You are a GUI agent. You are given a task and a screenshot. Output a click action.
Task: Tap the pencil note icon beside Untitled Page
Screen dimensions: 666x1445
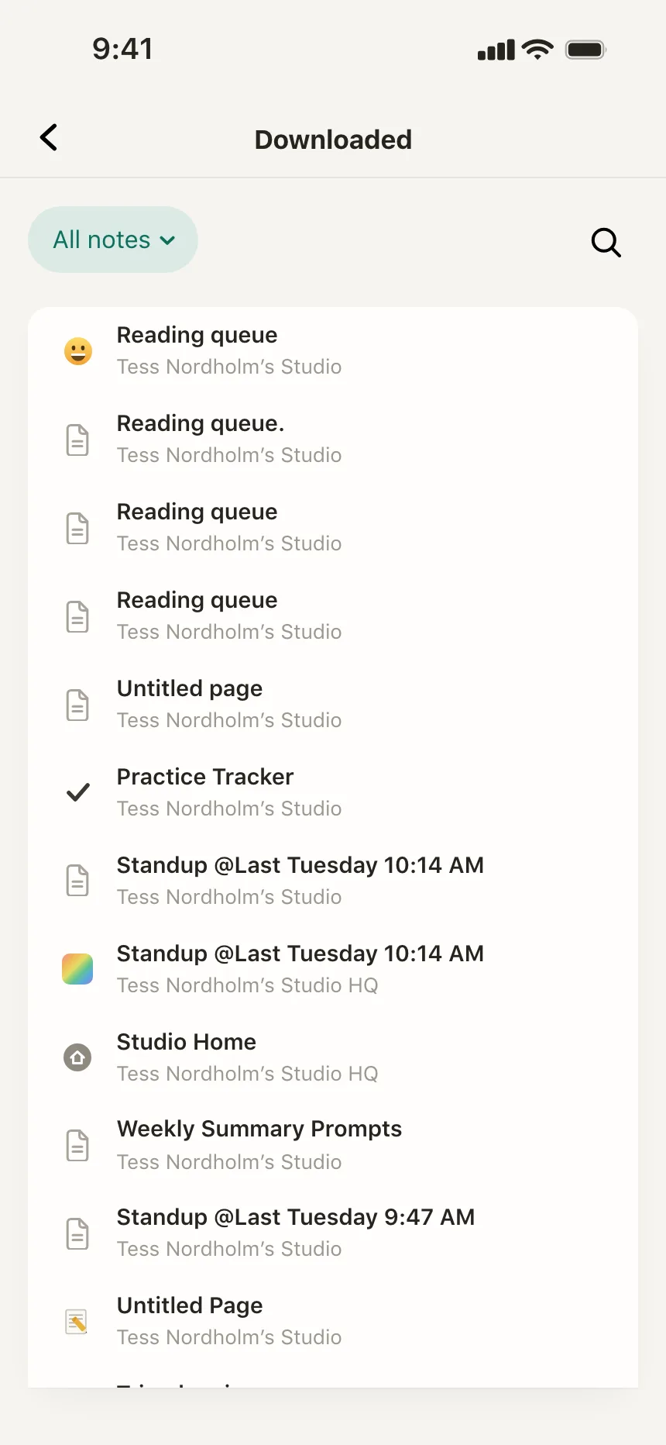click(x=77, y=1322)
